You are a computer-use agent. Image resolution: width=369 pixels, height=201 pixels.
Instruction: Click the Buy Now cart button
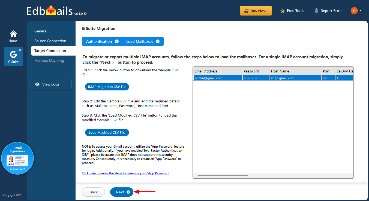pos(256,11)
